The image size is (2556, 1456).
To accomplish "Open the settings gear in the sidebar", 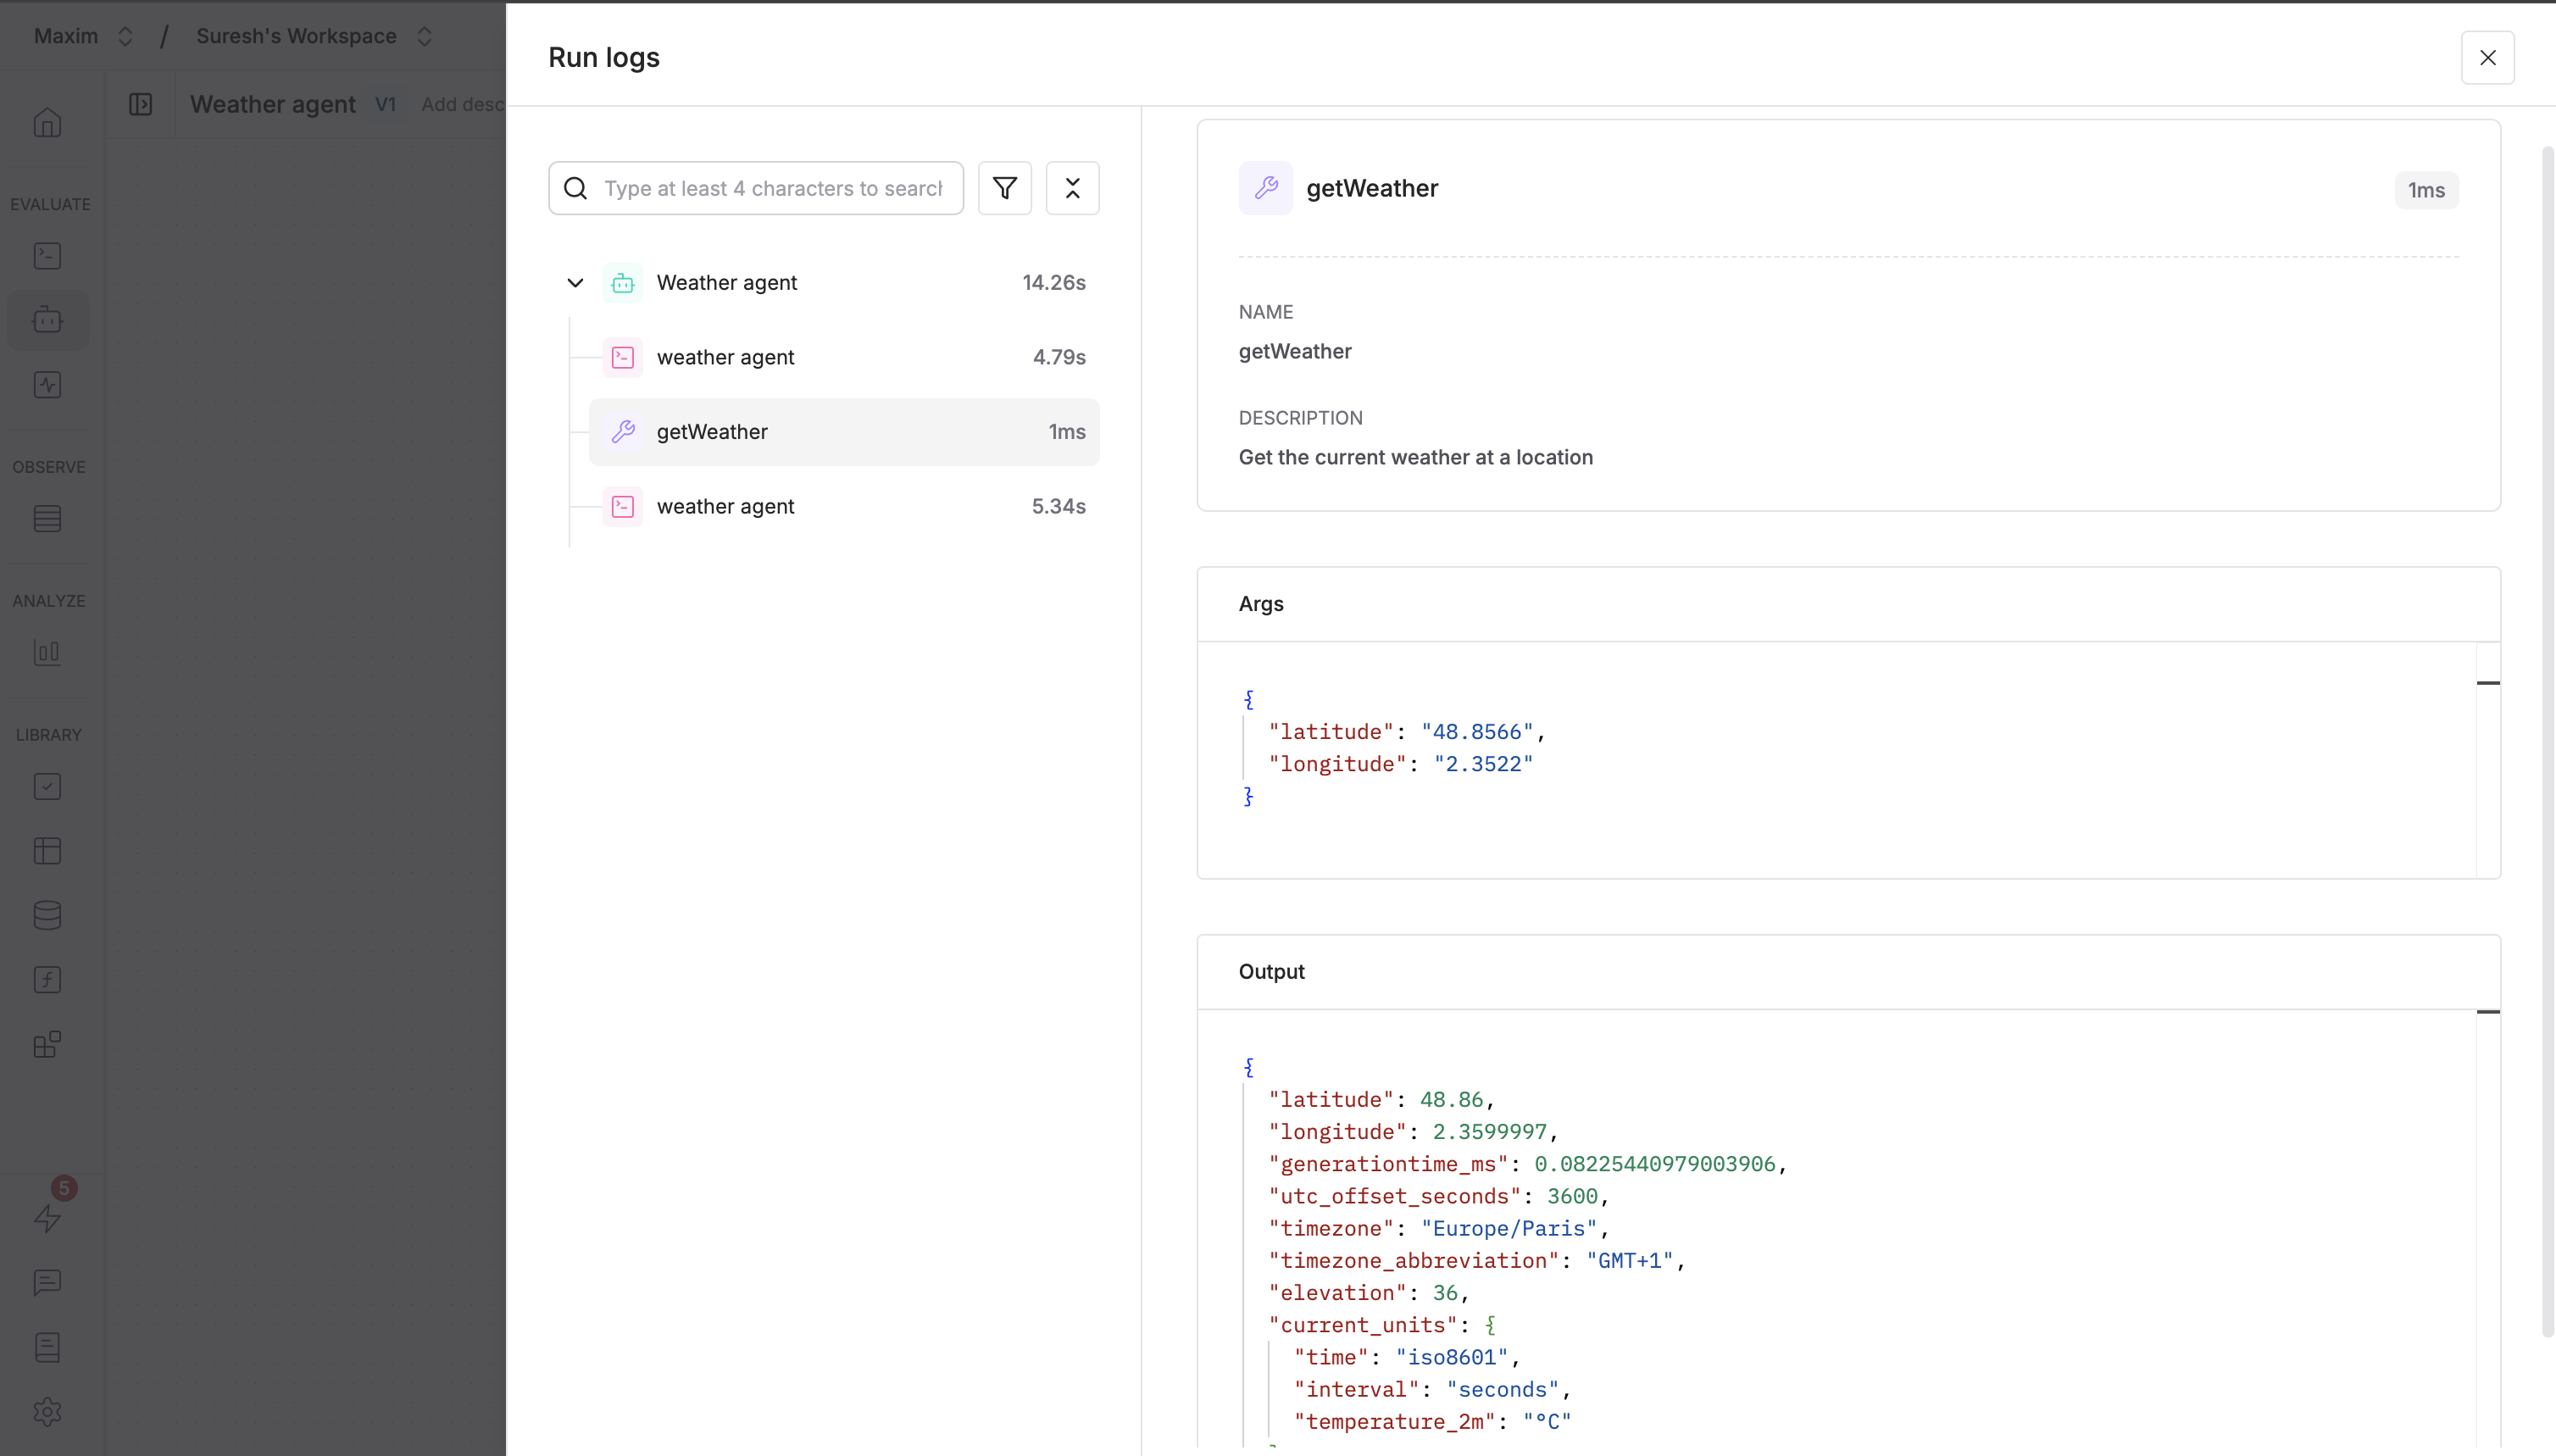I will [47, 1411].
